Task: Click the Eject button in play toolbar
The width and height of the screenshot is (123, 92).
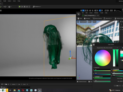Action: tap(27, 7)
